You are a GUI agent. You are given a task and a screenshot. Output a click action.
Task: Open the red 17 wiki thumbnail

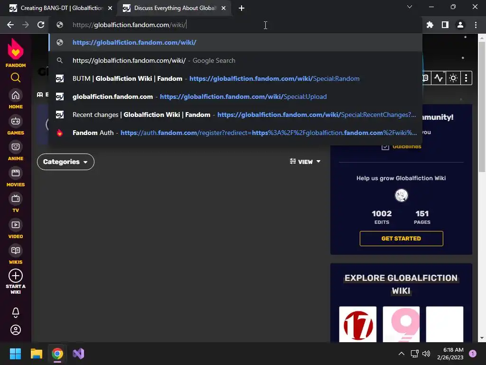click(x=358, y=324)
